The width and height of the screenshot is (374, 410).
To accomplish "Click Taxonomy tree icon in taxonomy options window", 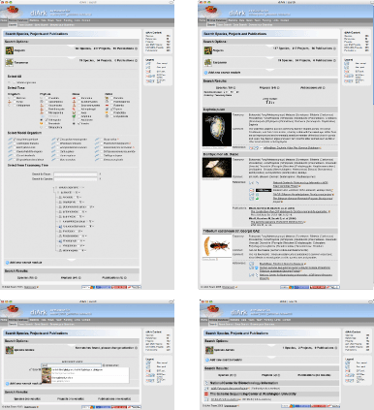I will pos(9,62).
